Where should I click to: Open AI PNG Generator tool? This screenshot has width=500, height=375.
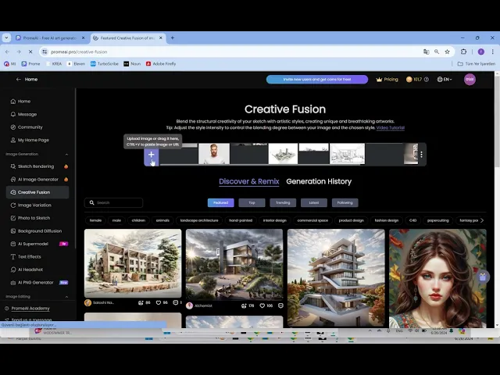tap(37, 283)
